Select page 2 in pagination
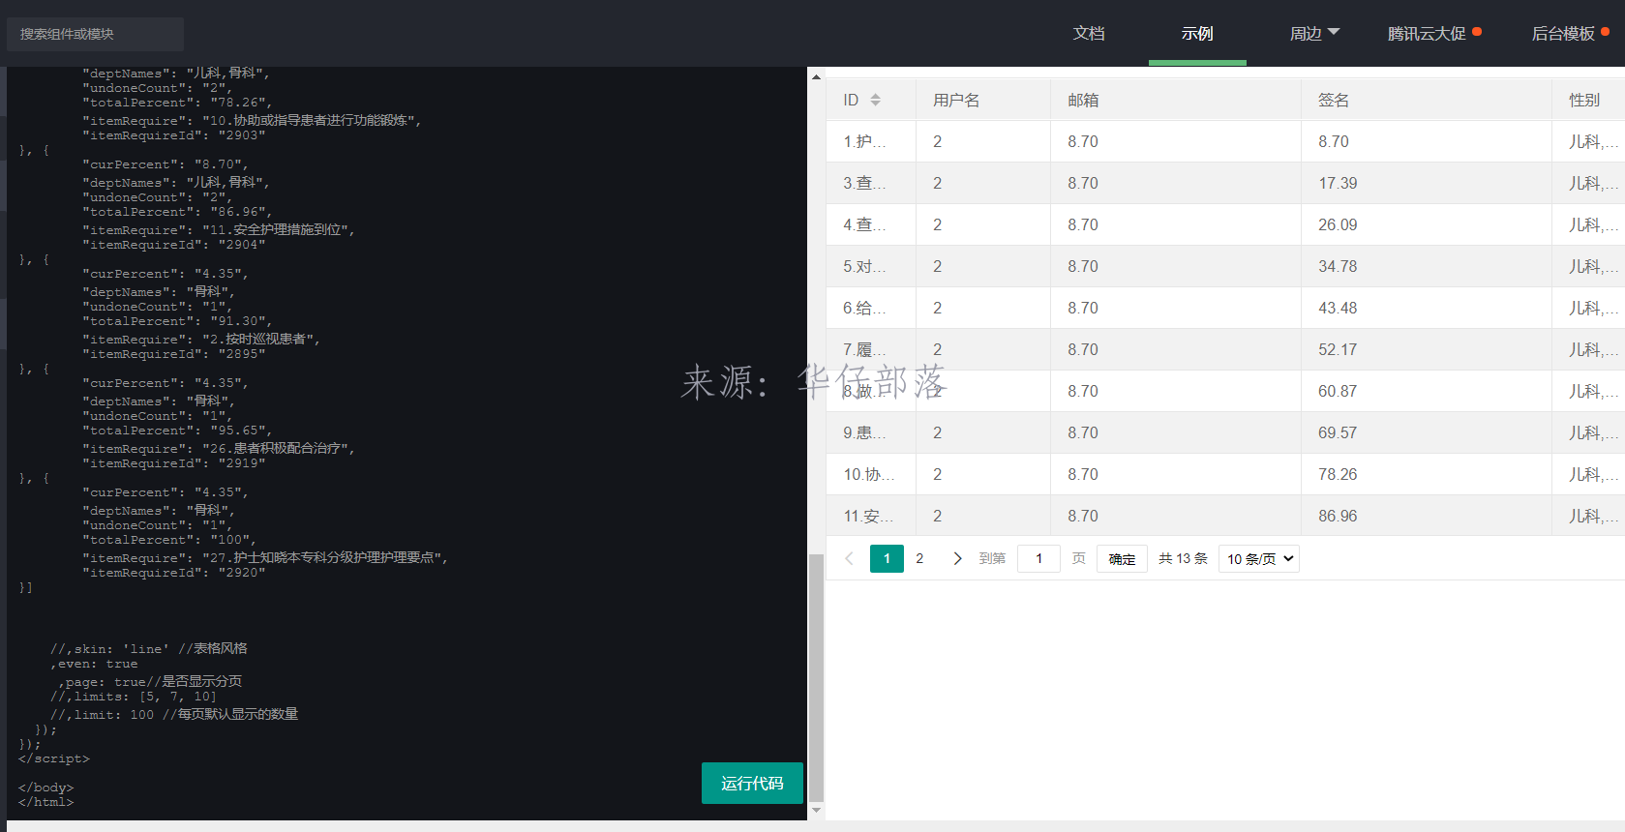The height and width of the screenshot is (832, 1625). 919,558
